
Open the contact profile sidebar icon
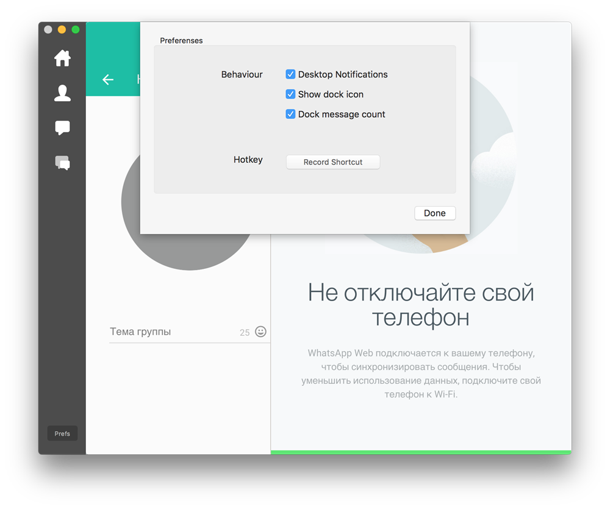tap(62, 93)
